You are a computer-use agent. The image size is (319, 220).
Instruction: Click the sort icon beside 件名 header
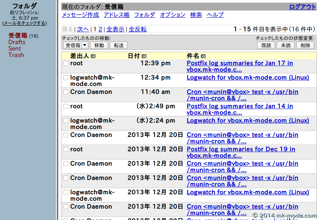click(203, 56)
